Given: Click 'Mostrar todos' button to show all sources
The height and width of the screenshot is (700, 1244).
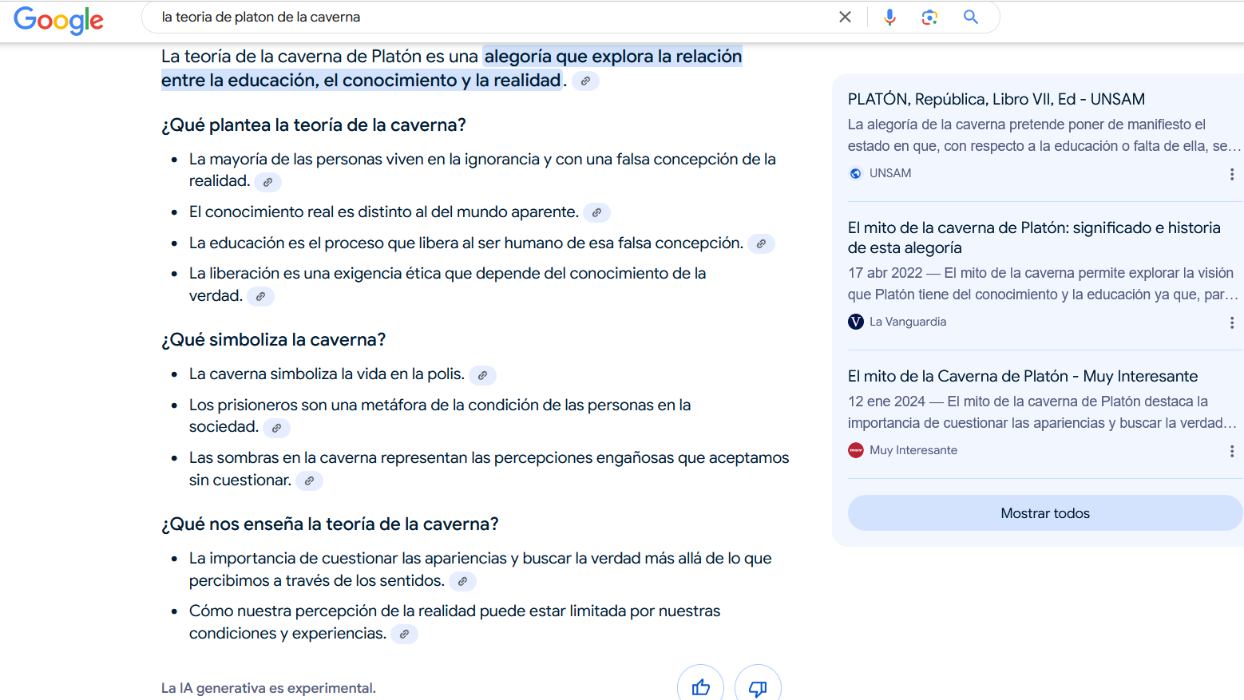Looking at the screenshot, I should [1045, 513].
